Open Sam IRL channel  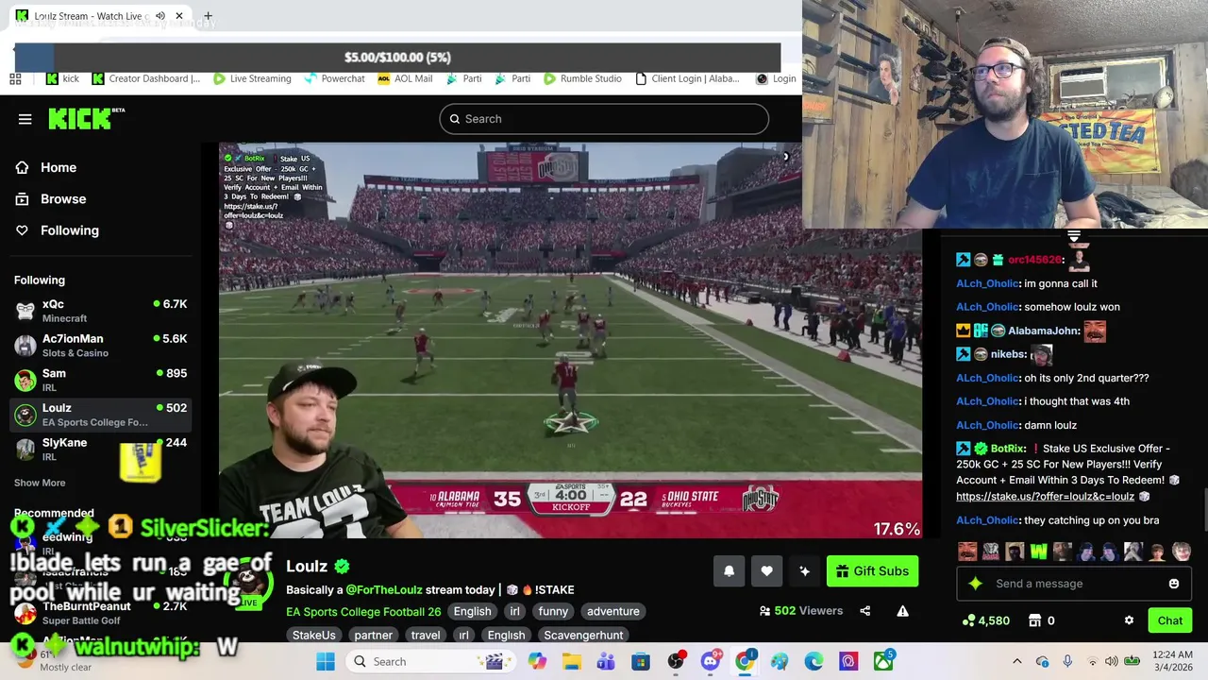coord(100,380)
